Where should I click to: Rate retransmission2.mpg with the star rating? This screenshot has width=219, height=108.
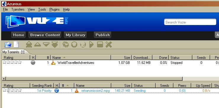12,90
